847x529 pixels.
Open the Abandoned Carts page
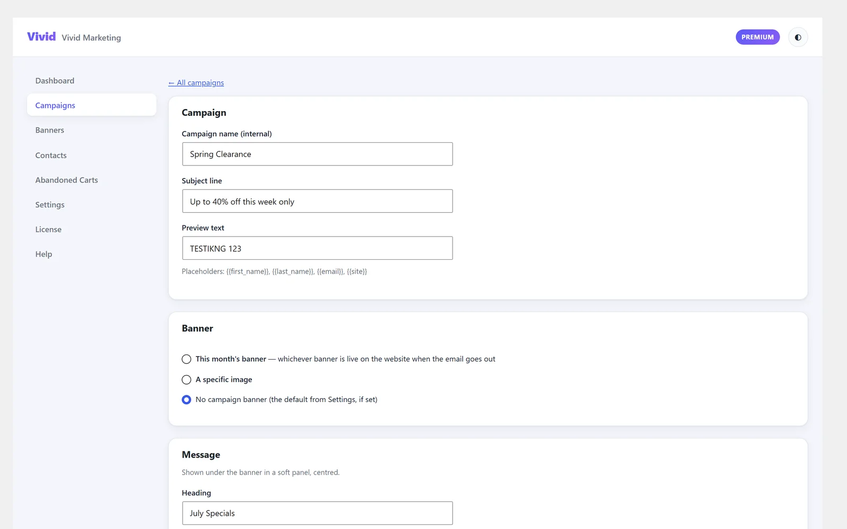coord(92,180)
